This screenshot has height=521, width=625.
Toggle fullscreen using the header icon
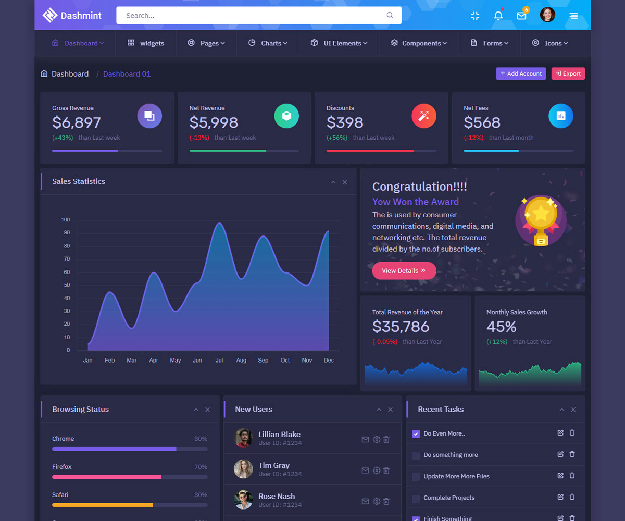coord(475,16)
